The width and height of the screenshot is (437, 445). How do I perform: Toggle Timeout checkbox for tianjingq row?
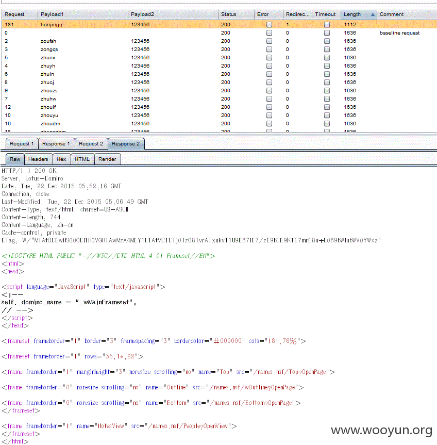click(327, 25)
